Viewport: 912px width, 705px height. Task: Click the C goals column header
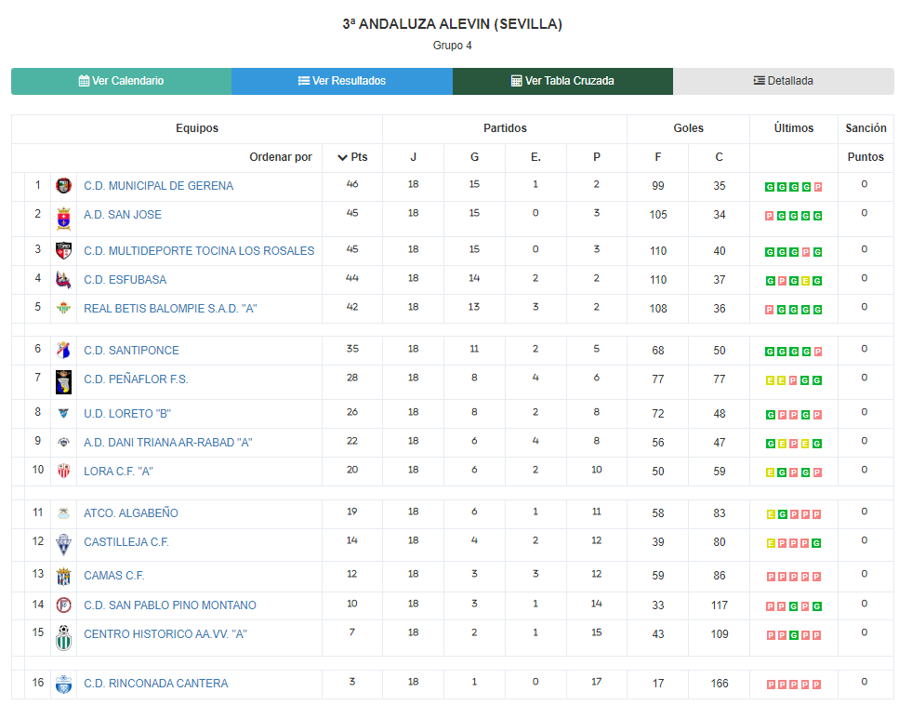(x=720, y=157)
